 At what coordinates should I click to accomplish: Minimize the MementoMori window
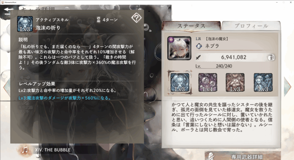pos(277,2)
